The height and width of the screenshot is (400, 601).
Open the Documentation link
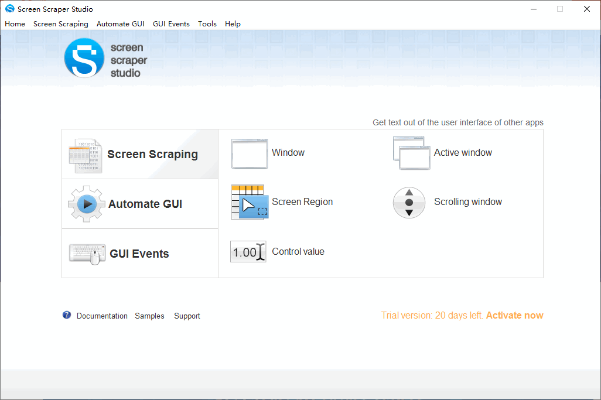[102, 316]
